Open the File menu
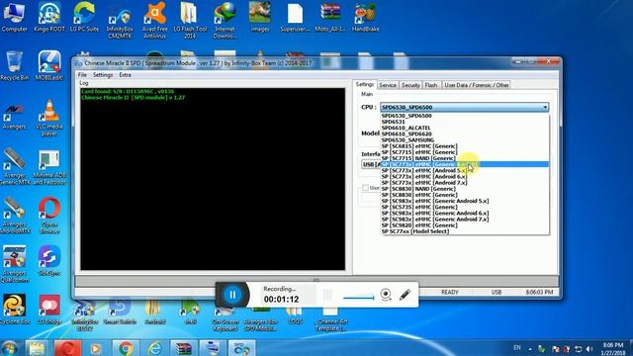633x356 pixels. [82, 75]
